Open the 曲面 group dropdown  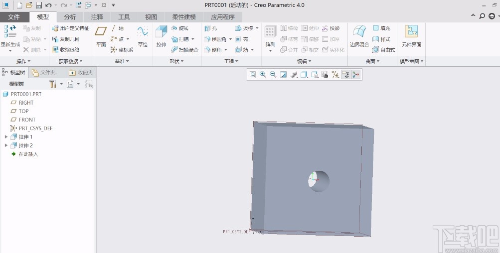(372, 61)
